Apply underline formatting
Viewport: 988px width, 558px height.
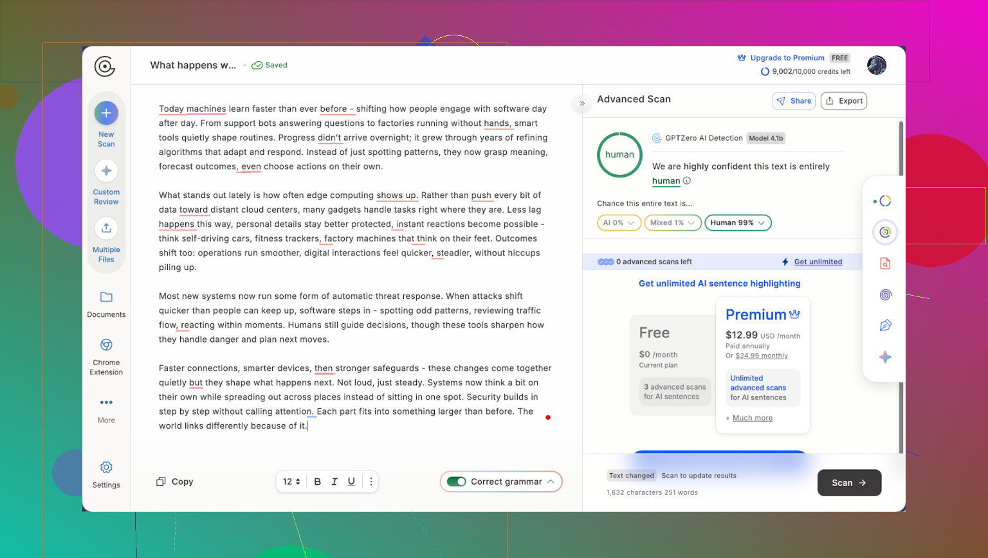[351, 482]
